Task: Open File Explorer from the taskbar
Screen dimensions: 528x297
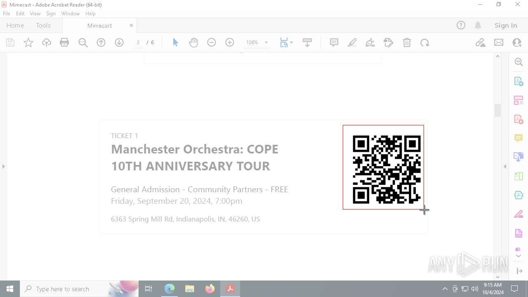Action: (190, 289)
